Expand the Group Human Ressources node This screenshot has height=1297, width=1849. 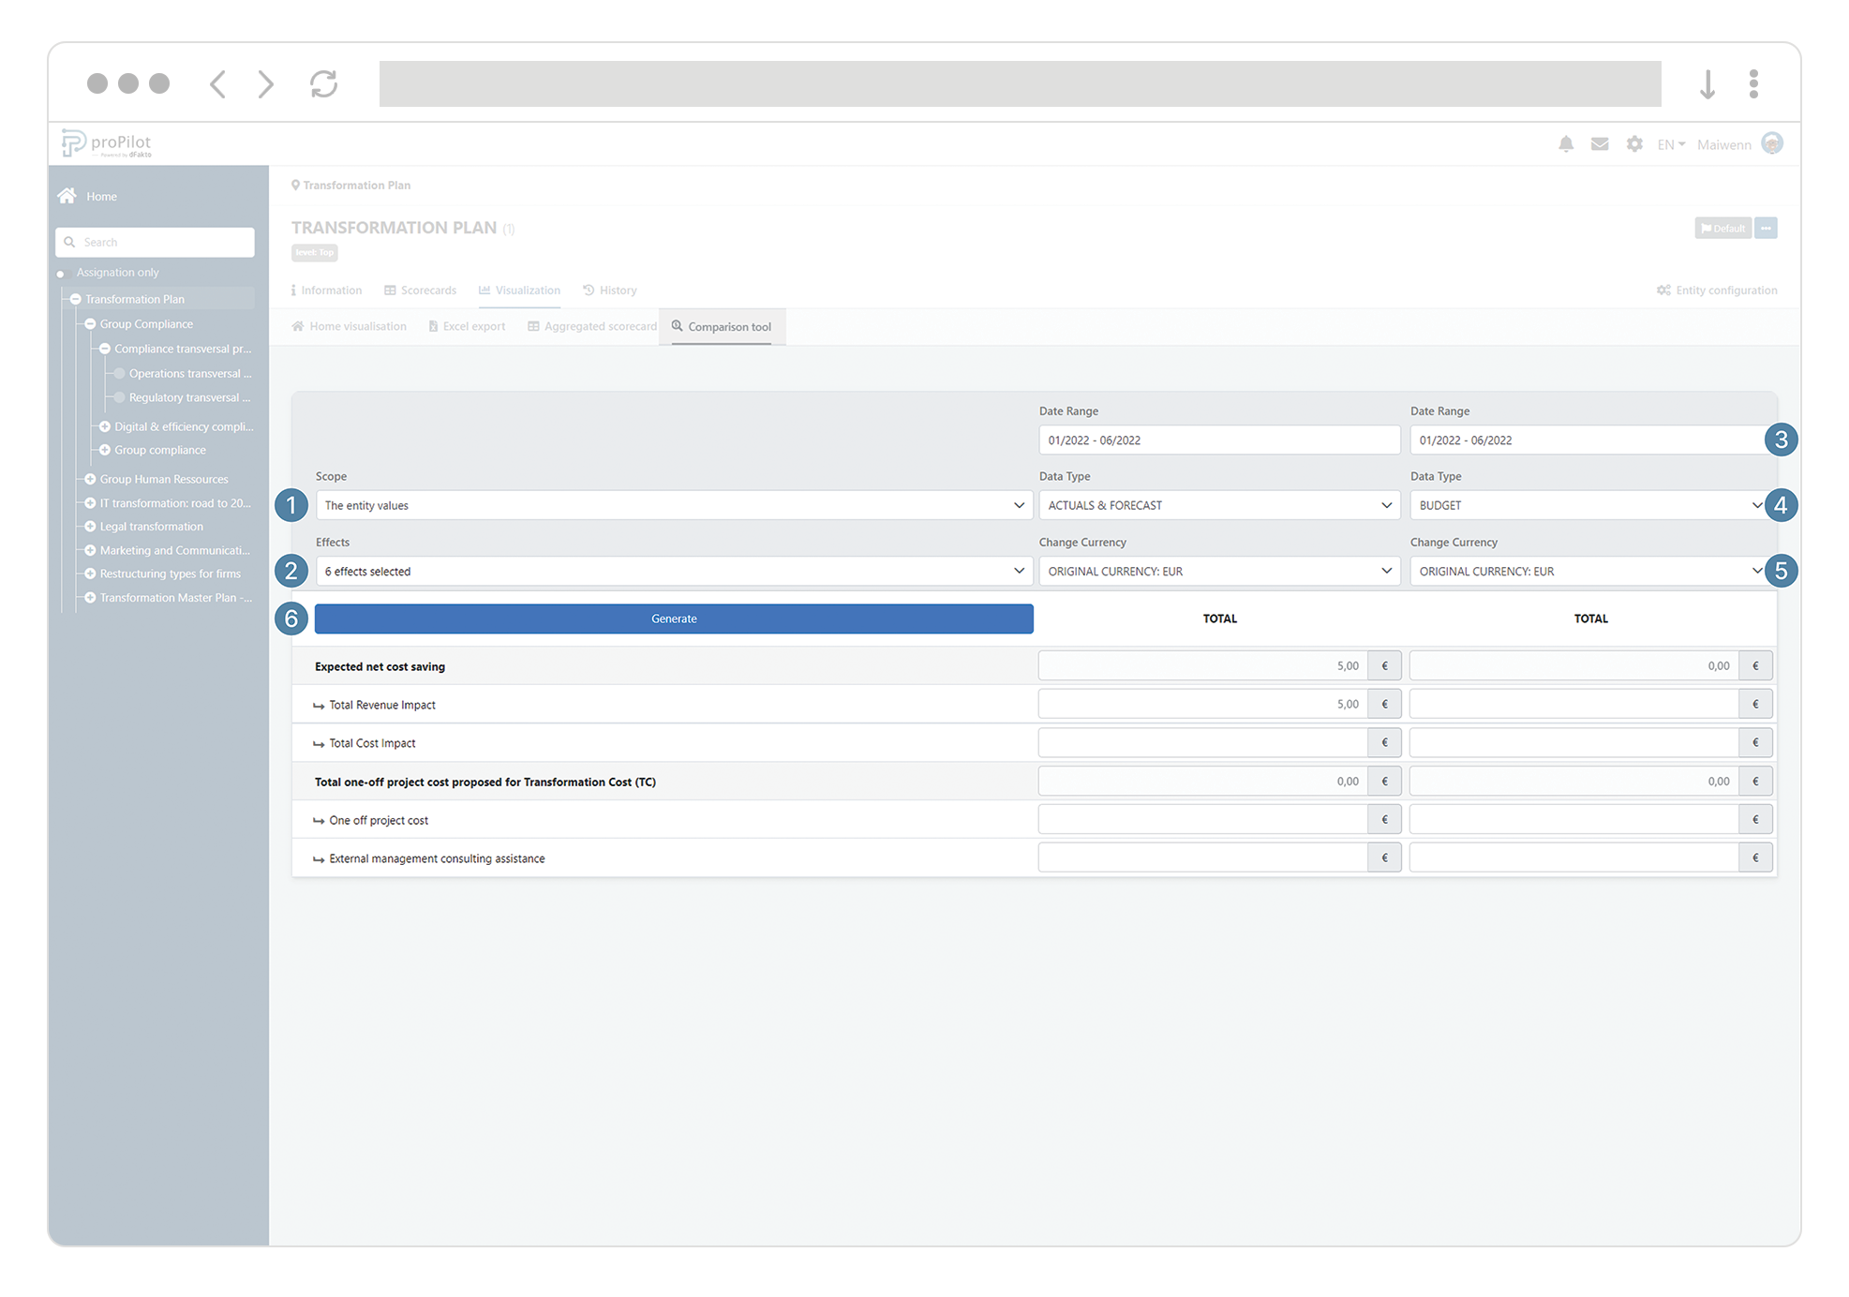click(x=91, y=479)
